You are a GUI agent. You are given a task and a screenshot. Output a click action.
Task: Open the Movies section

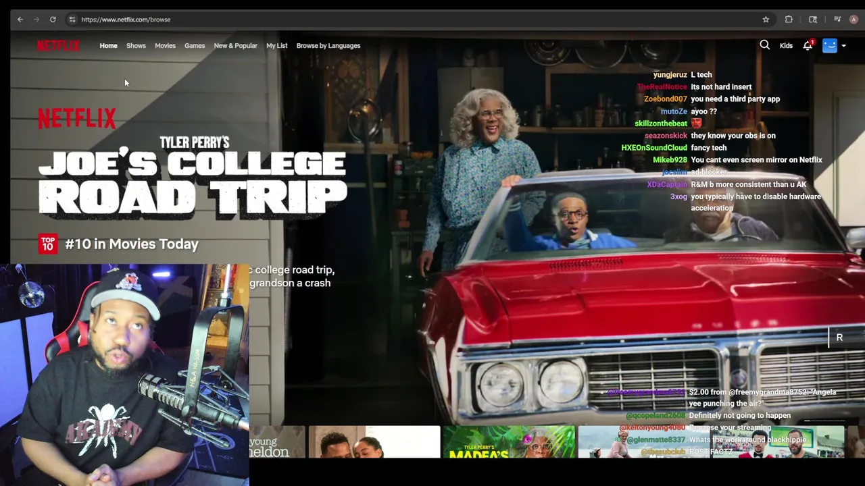point(165,46)
